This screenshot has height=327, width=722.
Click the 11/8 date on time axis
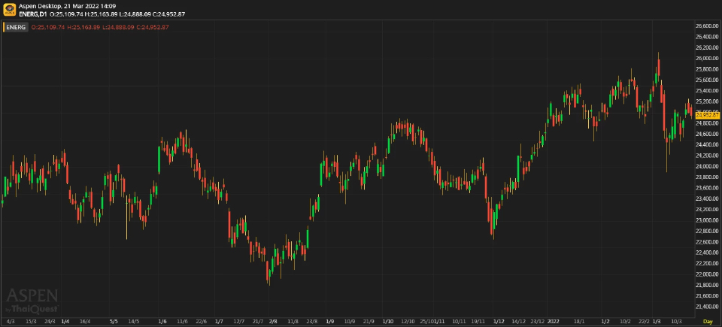coord(293,321)
